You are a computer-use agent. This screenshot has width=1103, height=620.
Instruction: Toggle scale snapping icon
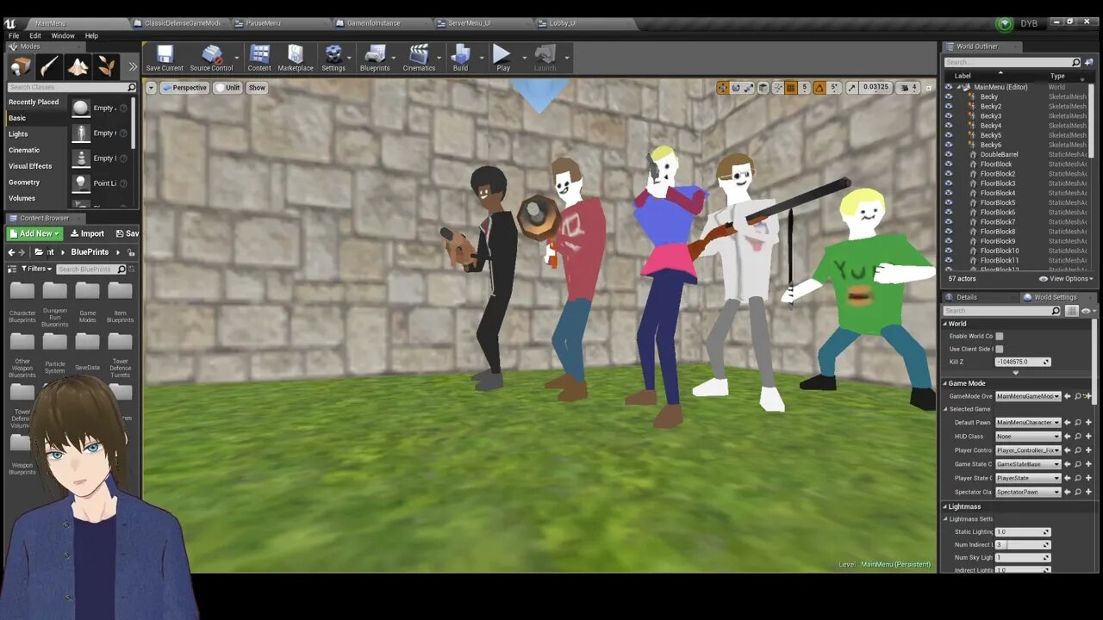[852, 88]
